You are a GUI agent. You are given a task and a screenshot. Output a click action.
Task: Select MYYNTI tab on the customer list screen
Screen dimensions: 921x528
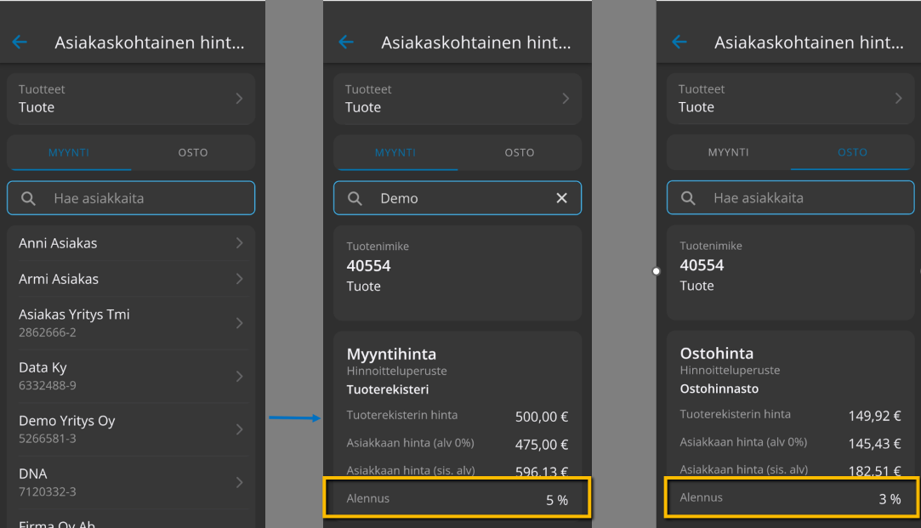pyautogui.click(x=69, y=153)
